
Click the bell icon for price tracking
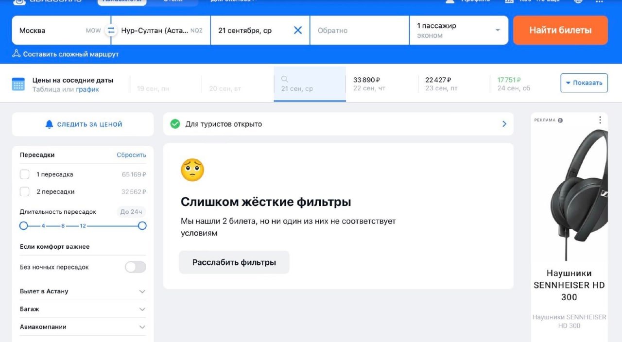pyautogui.click(x=49, y=124)
